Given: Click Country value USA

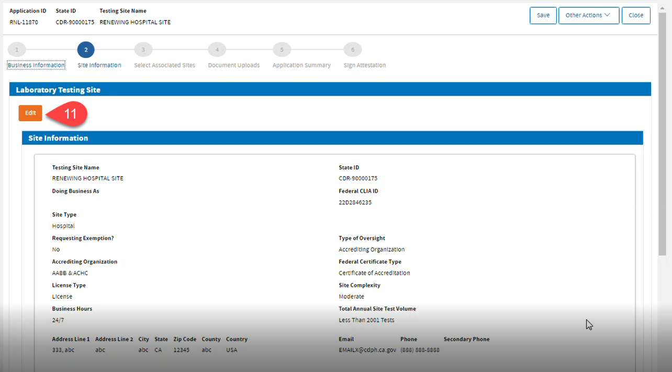Looking at the screenshot, I should pos(231,350).
